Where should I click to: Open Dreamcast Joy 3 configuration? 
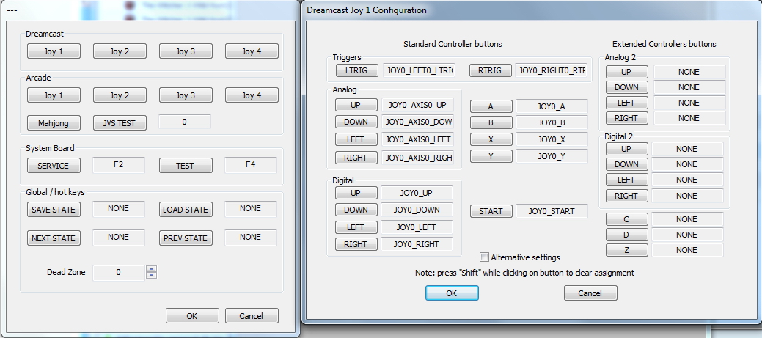coord(186,51)
